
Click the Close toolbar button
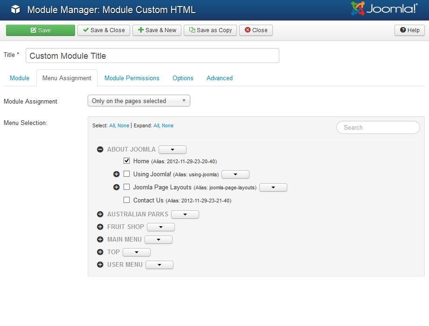(x=256, y=30)
